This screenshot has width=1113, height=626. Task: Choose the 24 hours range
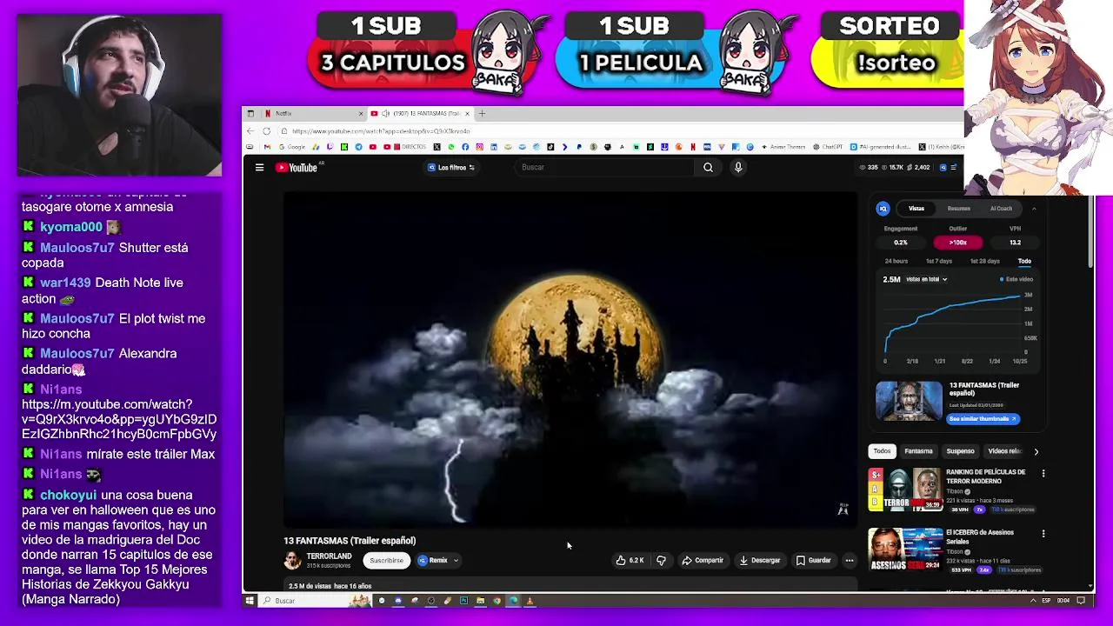tap(896, 262)
